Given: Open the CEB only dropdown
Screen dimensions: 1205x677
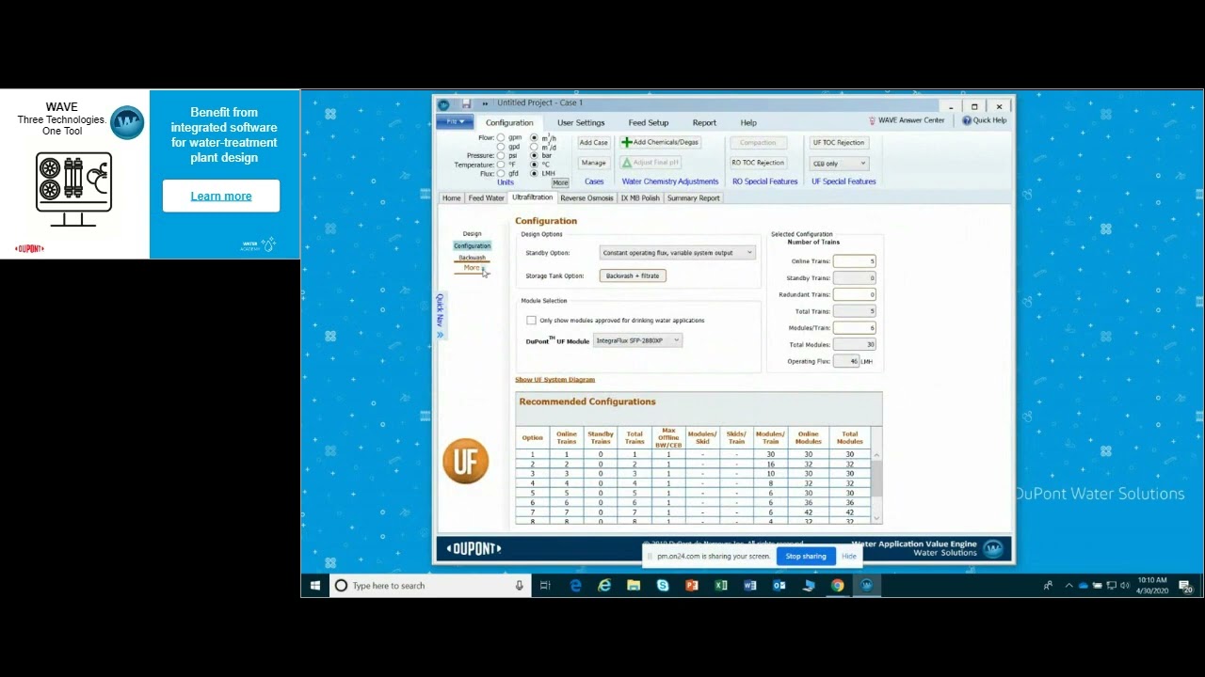Looking at the screenshot, I should (840, 164).
